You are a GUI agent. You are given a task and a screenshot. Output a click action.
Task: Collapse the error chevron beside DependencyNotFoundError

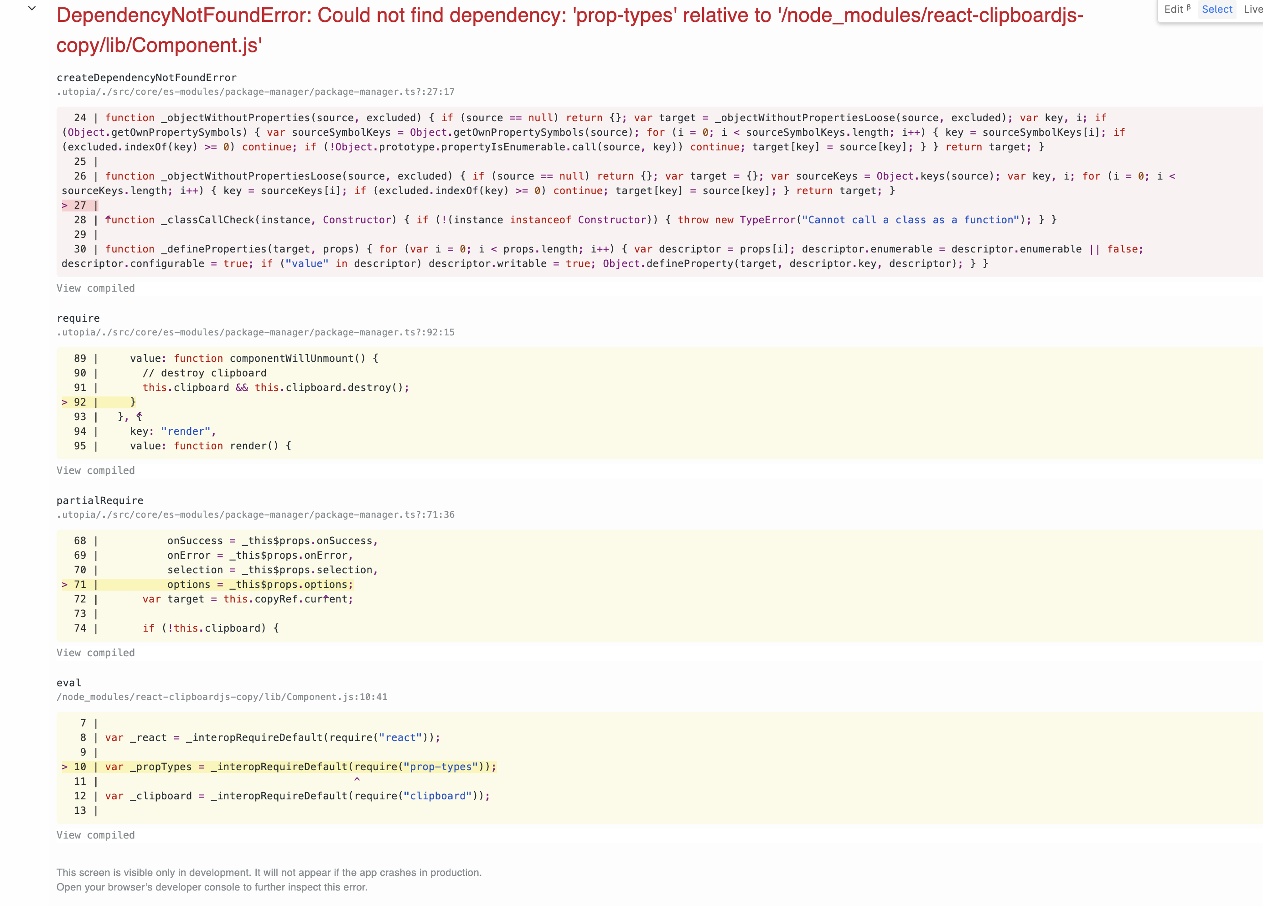pyautogui.click(x=32, y=8)
